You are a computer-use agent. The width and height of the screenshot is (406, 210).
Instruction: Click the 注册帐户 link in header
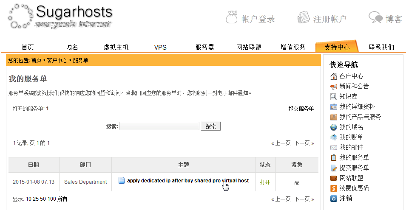coord(330,19)
